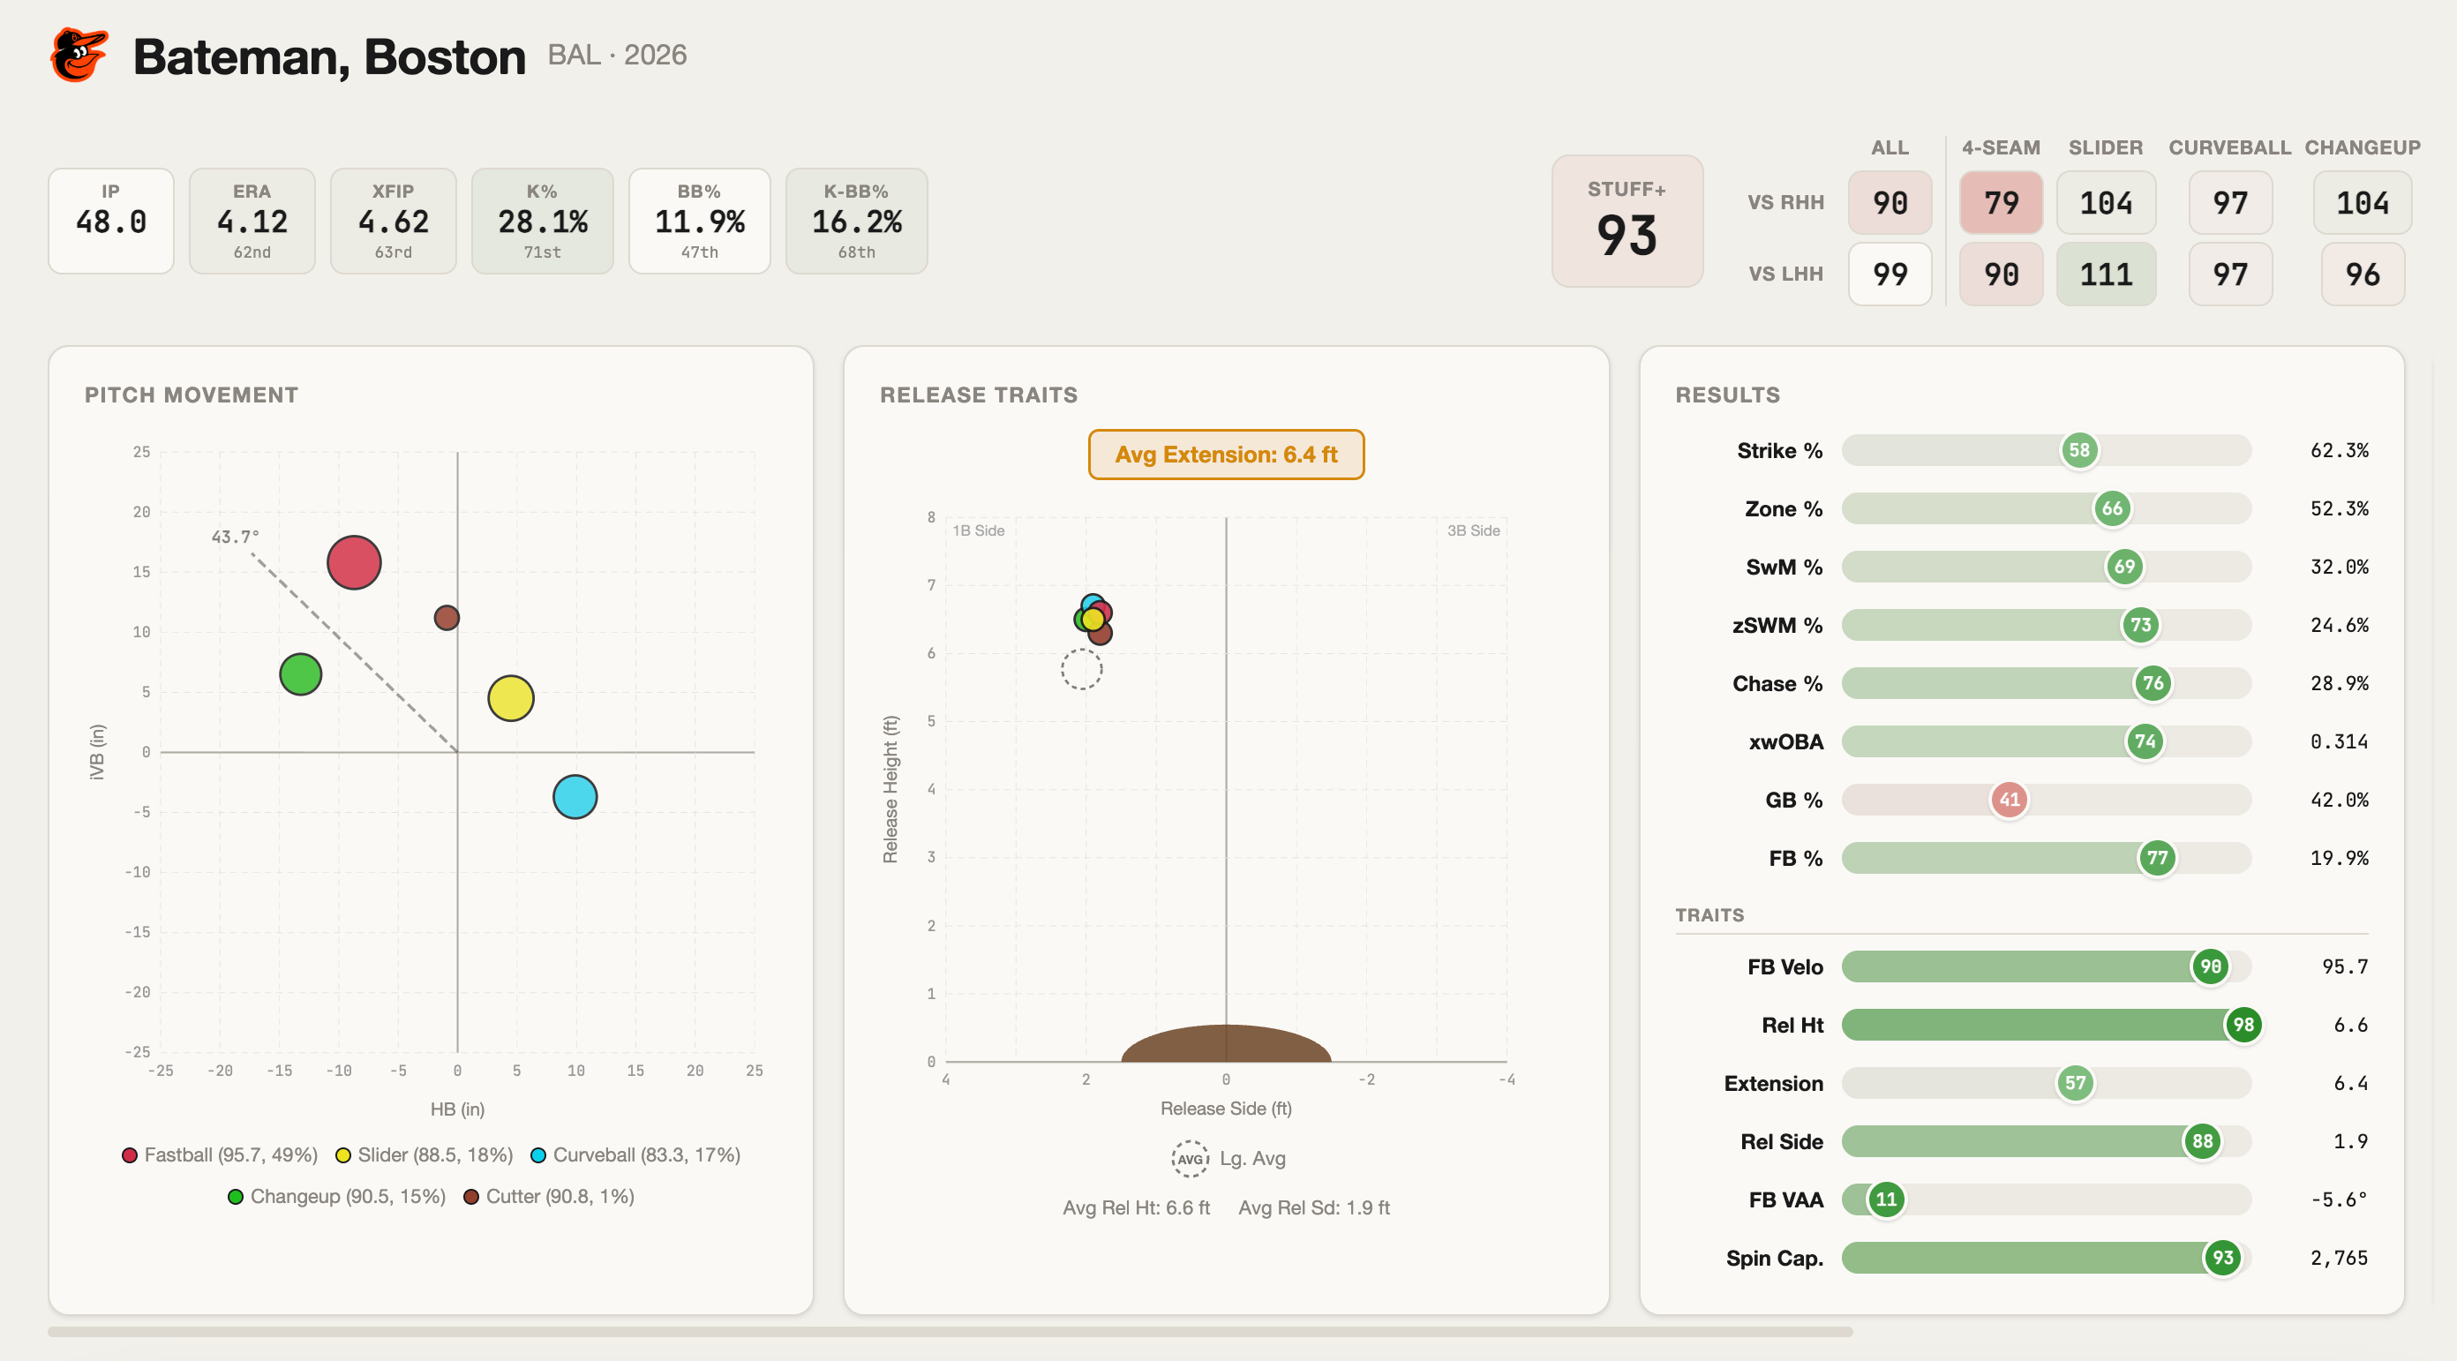The height and width of the screenshot is (1361, 2457).
Task: Open the Stuff+ 93 card
Action: click(x=1627, y=222)
